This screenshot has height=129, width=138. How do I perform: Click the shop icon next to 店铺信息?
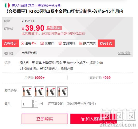pyautogui.click(x=60, y=43)
